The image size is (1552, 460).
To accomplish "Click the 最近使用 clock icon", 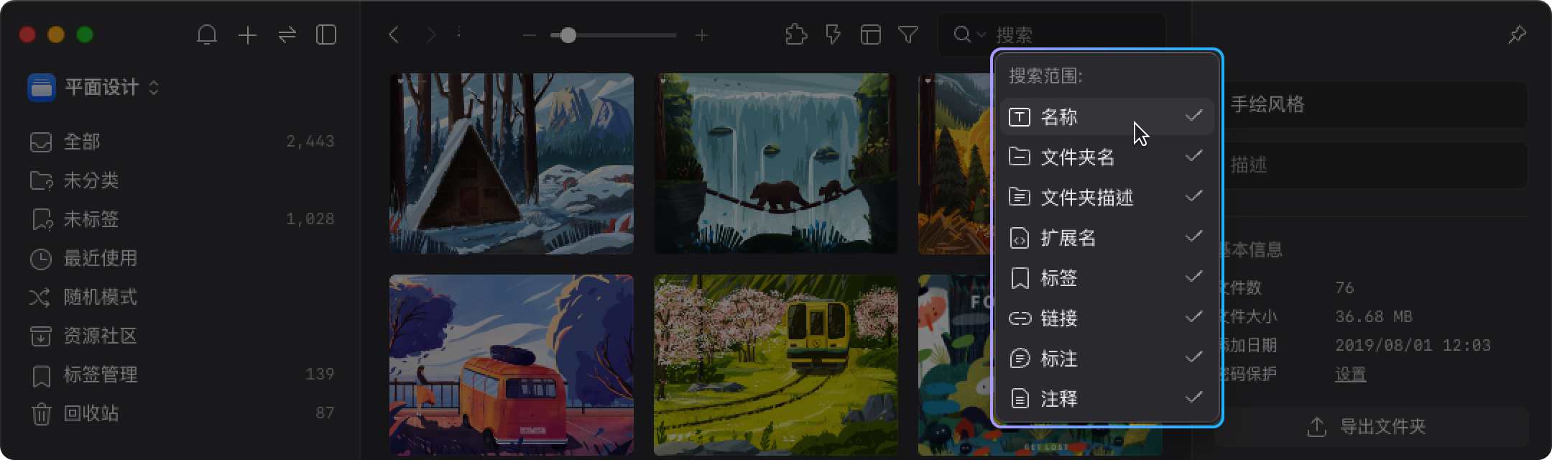I will [41, 259].
